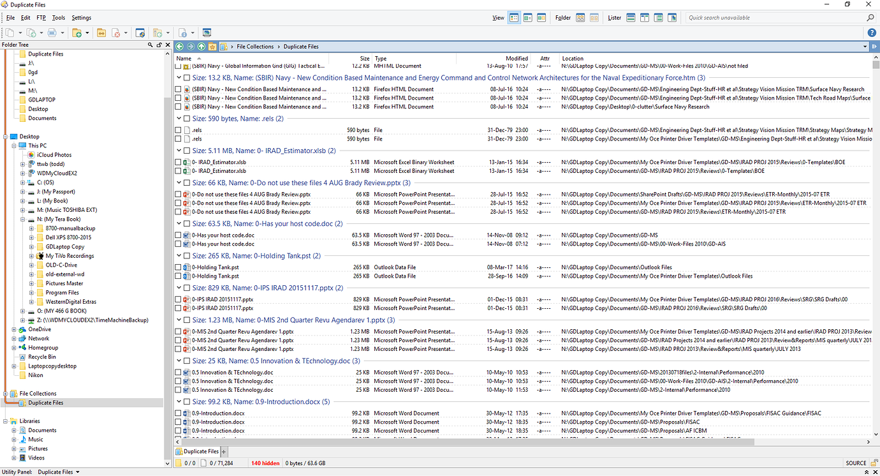Open the Edit menu

coord(26,18)
